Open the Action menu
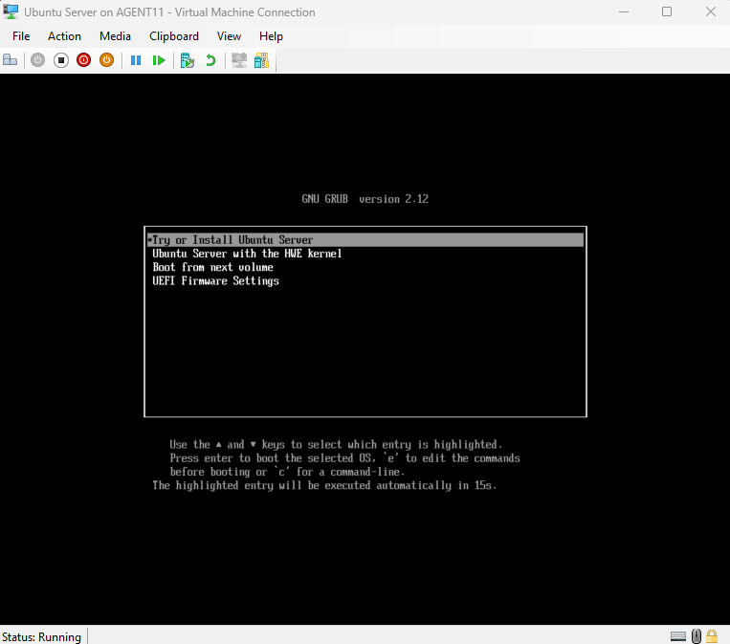730x644 pixels. 65,36
